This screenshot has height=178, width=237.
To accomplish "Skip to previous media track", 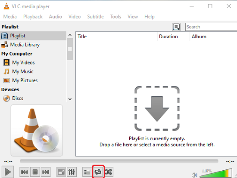I will point(24,172).
